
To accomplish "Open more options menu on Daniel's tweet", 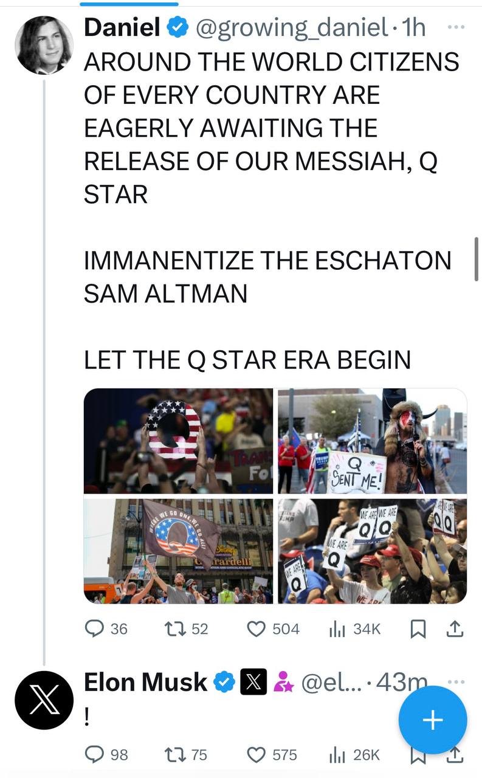I will pos(456,27).
